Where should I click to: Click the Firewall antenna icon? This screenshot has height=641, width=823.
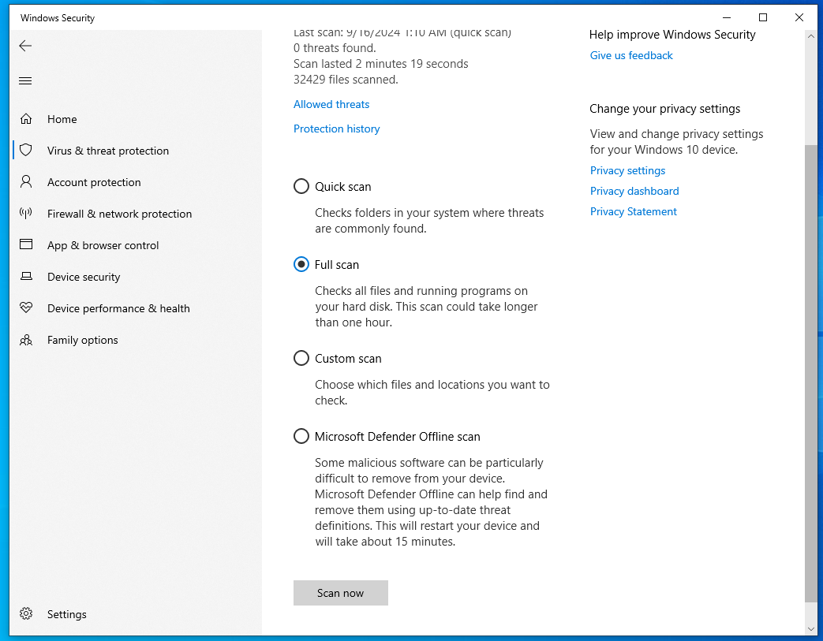point(26,214)
